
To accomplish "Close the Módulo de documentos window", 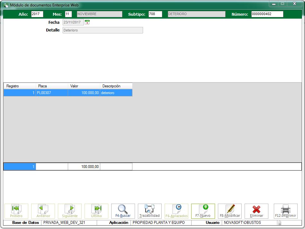I will click(x=294, y=4).
